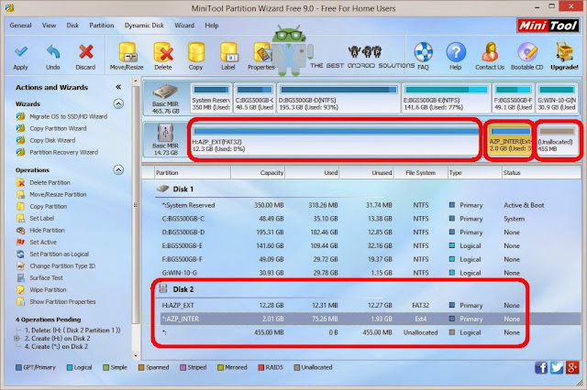Image resolution: width=587 pixels, height=390 pixels.
Task: Select the Unallocated 455 MB block in disk map
Action: (x=558, y=139)
